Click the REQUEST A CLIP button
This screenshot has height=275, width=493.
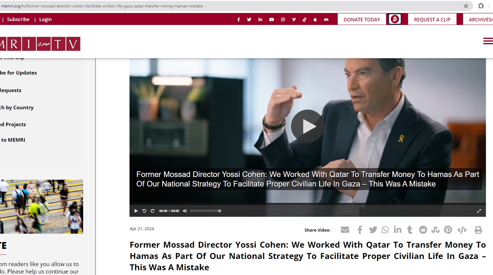tap(432, 20)
